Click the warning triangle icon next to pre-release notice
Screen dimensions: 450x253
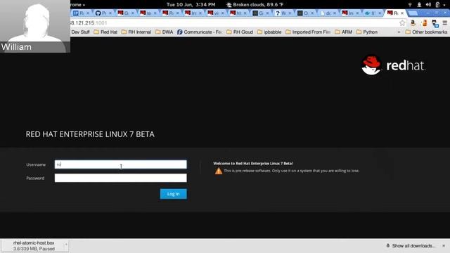pos(219,171)
